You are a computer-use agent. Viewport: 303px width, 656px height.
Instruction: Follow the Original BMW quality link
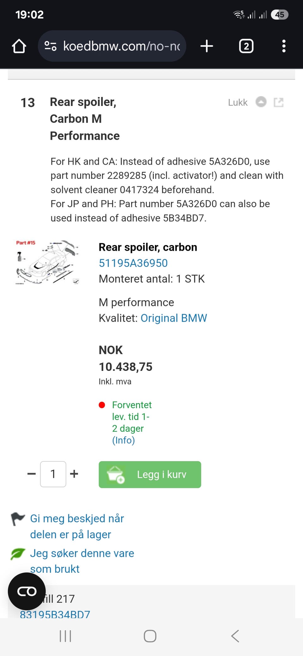point(174,318)
